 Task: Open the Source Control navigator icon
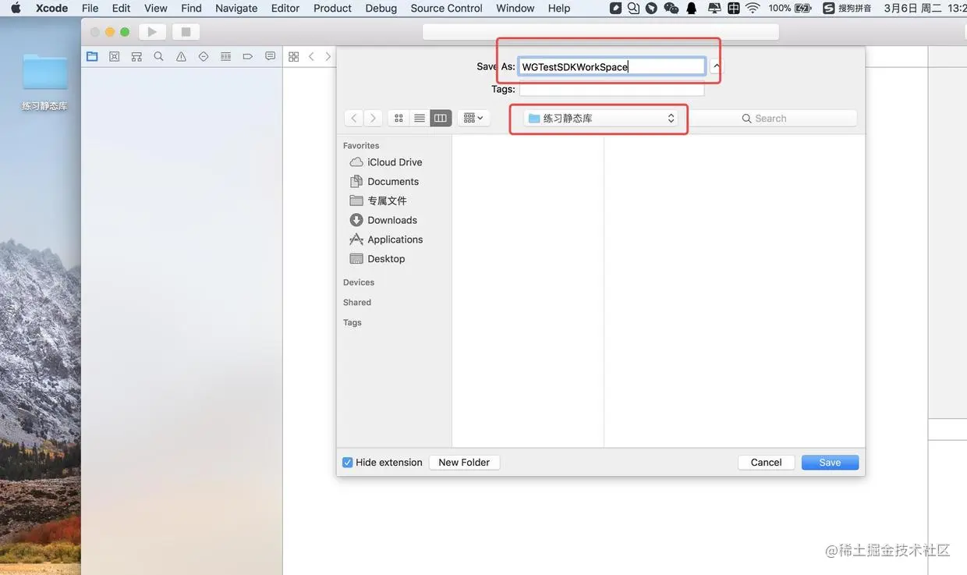115,56
